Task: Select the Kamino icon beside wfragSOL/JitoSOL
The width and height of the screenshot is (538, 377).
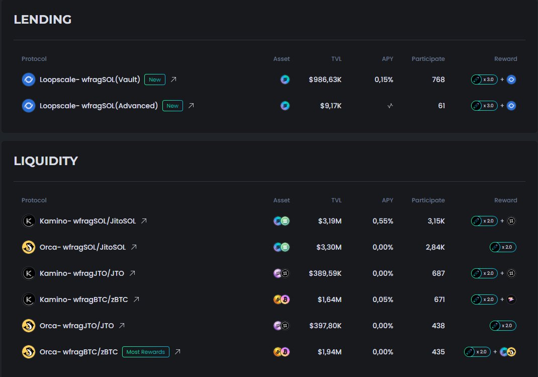Action: coord(29,221)
